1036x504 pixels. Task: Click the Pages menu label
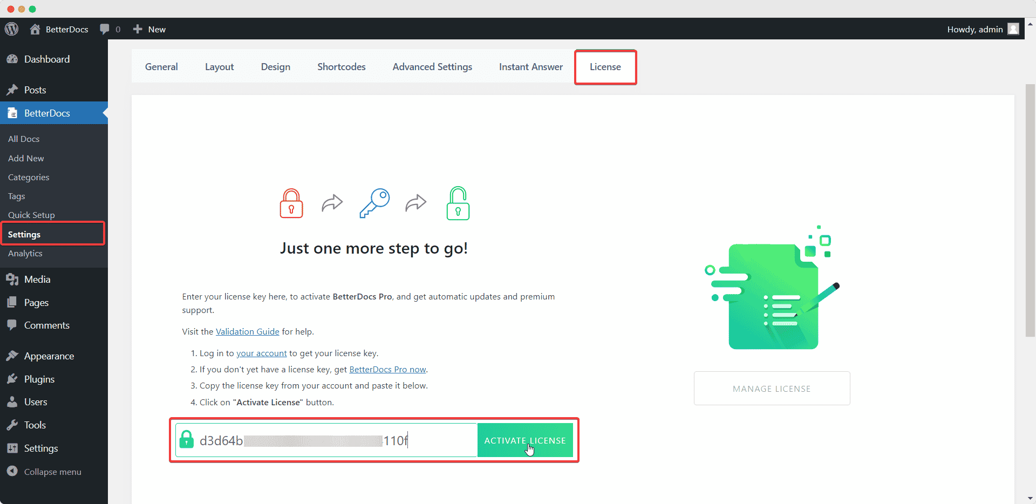coord(36,303)
